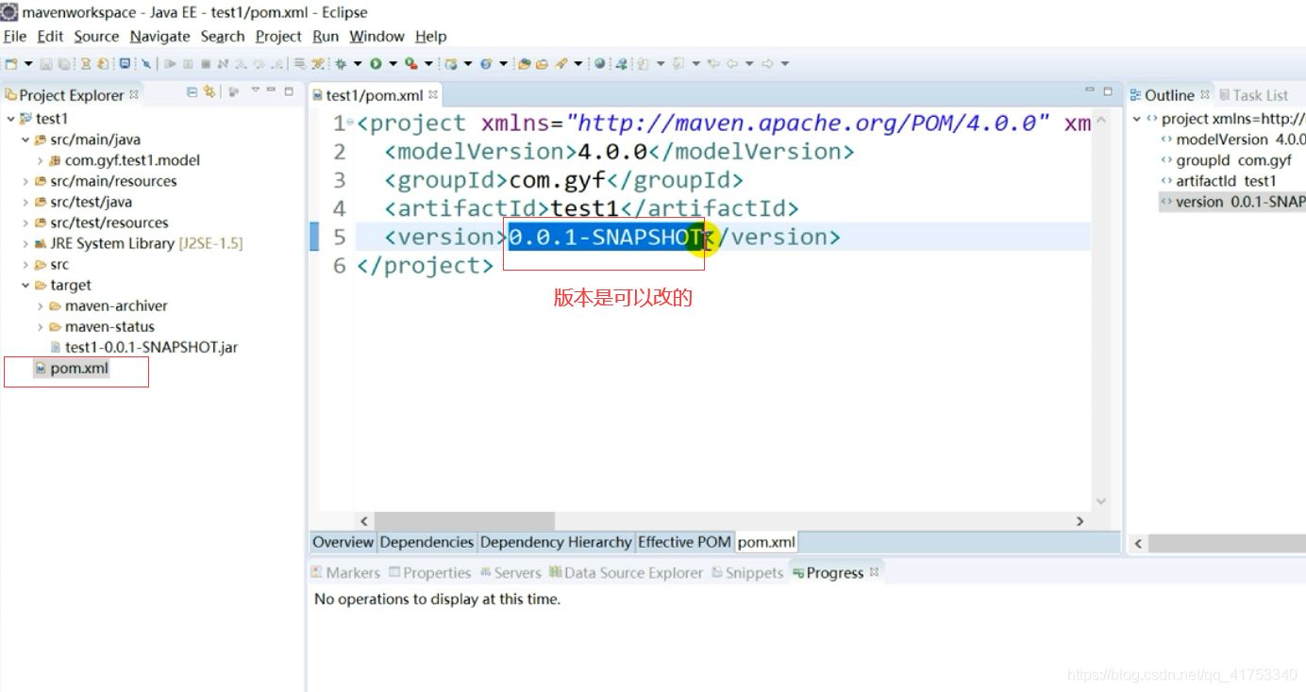Viewport: 1306px width, 692px height.
Task: Click the New file toolbar icon
Action: pos(11,63)
